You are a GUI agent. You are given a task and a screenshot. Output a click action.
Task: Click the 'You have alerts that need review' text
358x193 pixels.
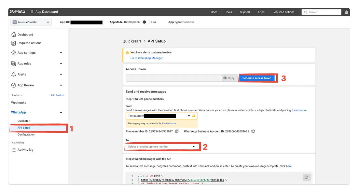pyautogui.click(x=151, y=52)
